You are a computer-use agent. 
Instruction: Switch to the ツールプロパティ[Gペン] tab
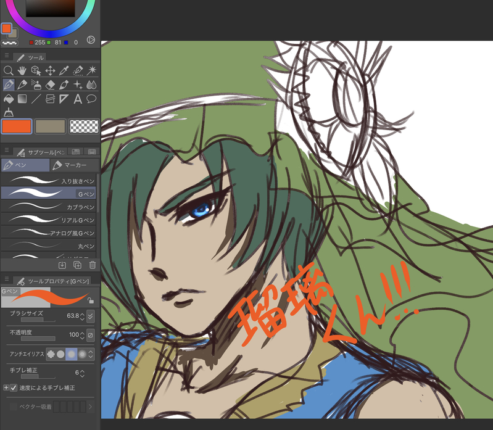pos(52,281)
